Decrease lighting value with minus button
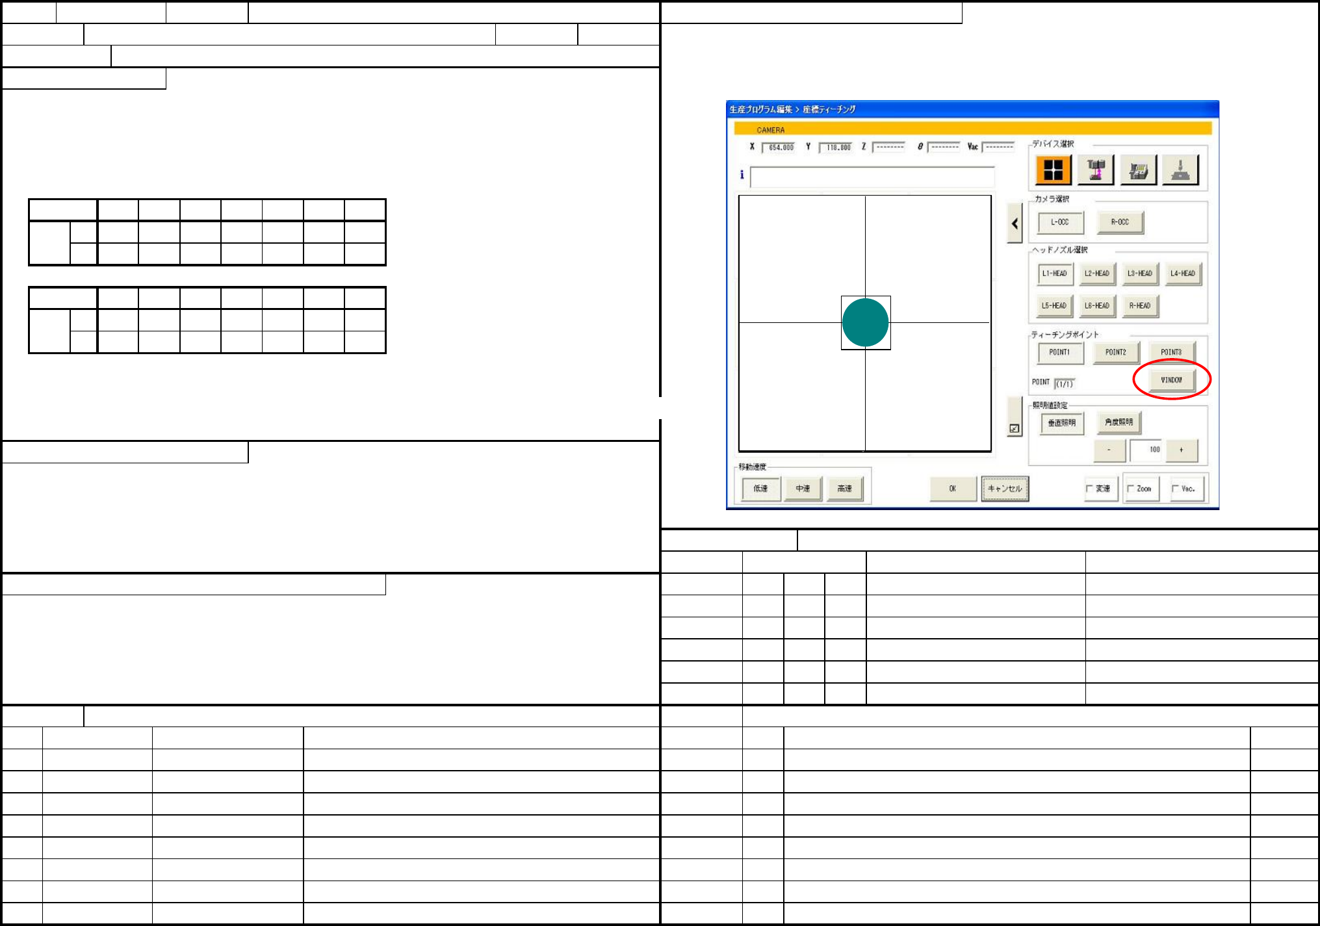Viewport: 1320px width, 926px height. 1109,450
